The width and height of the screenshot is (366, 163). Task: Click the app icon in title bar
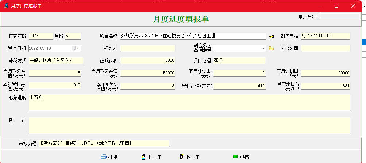pos(6,6)
